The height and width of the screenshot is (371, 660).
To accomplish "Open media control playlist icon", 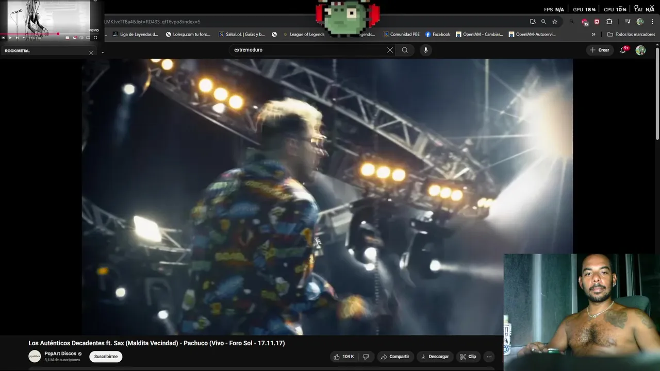I will 628,22.
